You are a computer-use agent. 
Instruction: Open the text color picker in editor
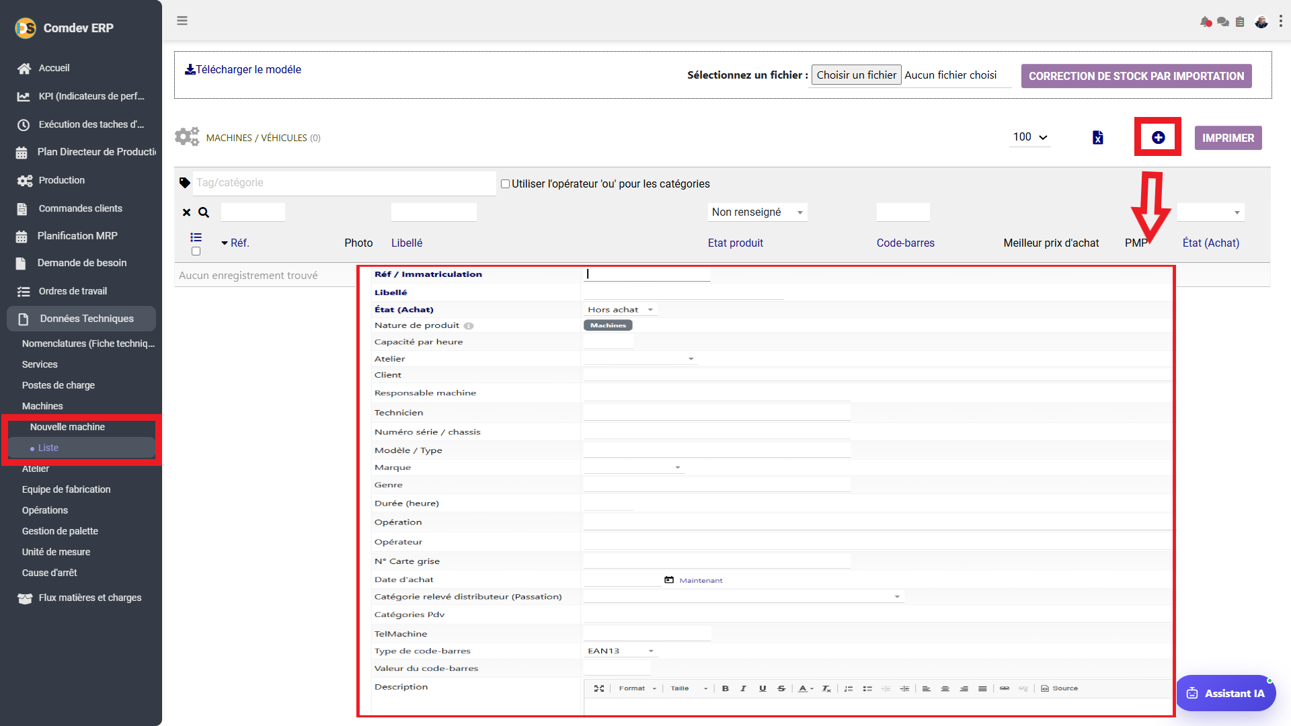click(805, 688)
